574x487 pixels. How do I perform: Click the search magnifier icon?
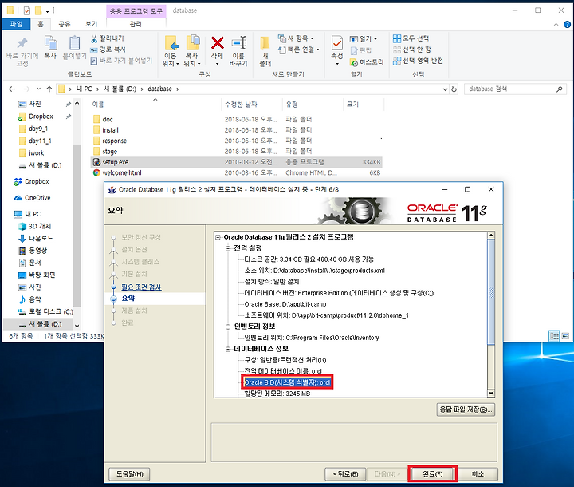pyautogui.click(x=560, y=89)
